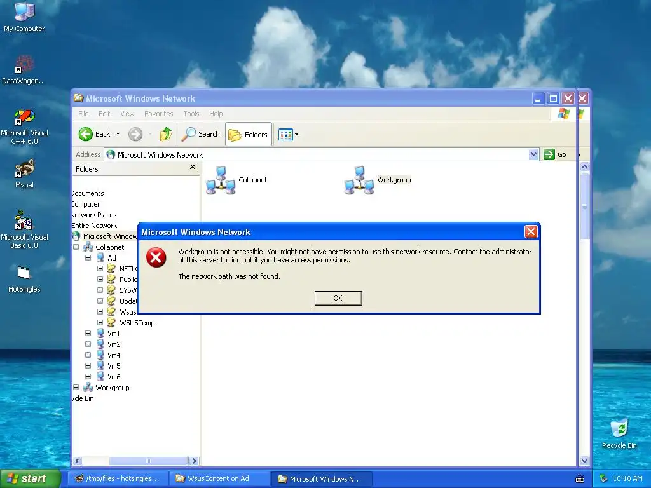Select Vm4 in the folder tree
This screenshot has height=488, width=651.
[114, 355]
